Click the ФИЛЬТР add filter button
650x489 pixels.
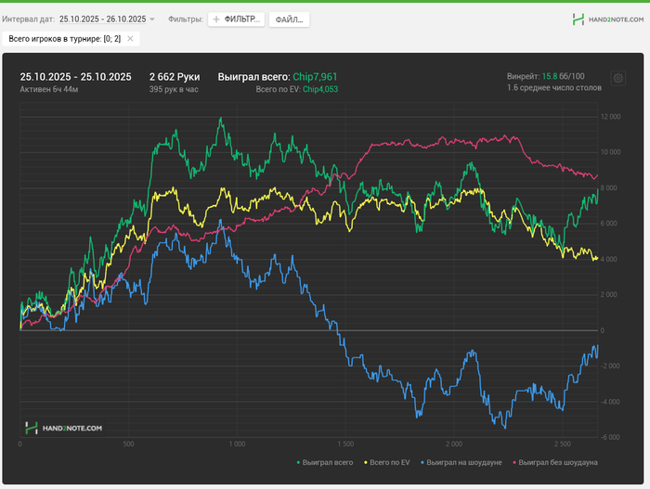pyautogui.click(x=236, y=19)
